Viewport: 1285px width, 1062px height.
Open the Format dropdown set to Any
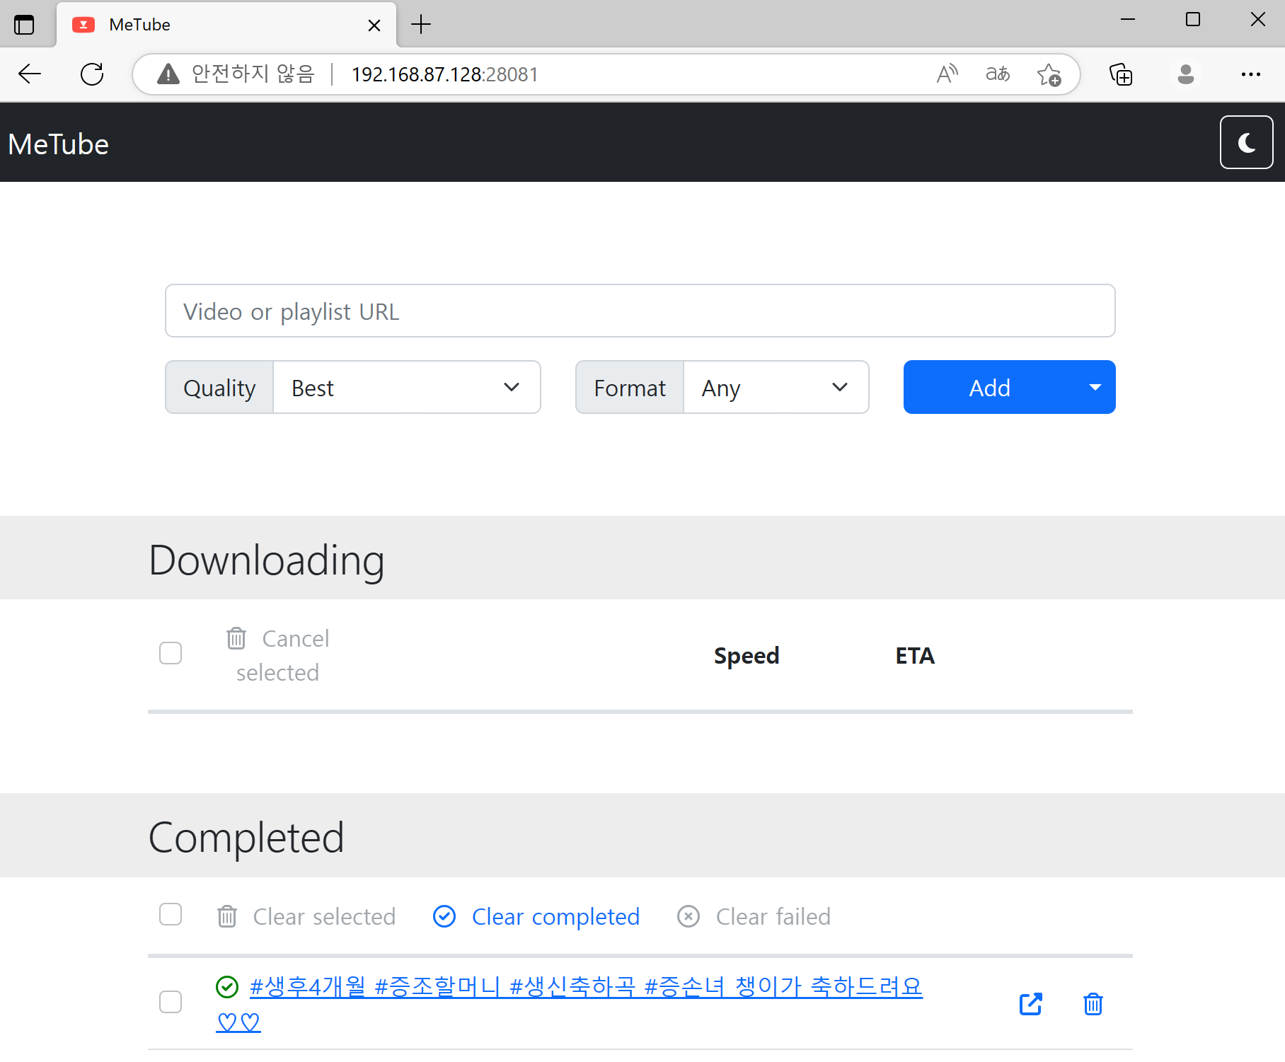click(776, 387)
